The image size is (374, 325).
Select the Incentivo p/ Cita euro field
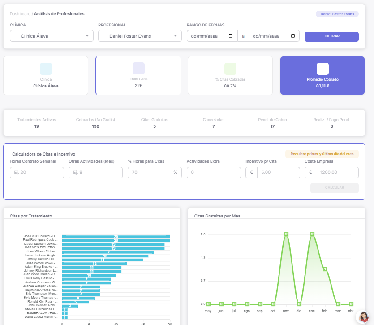(278, 173)
